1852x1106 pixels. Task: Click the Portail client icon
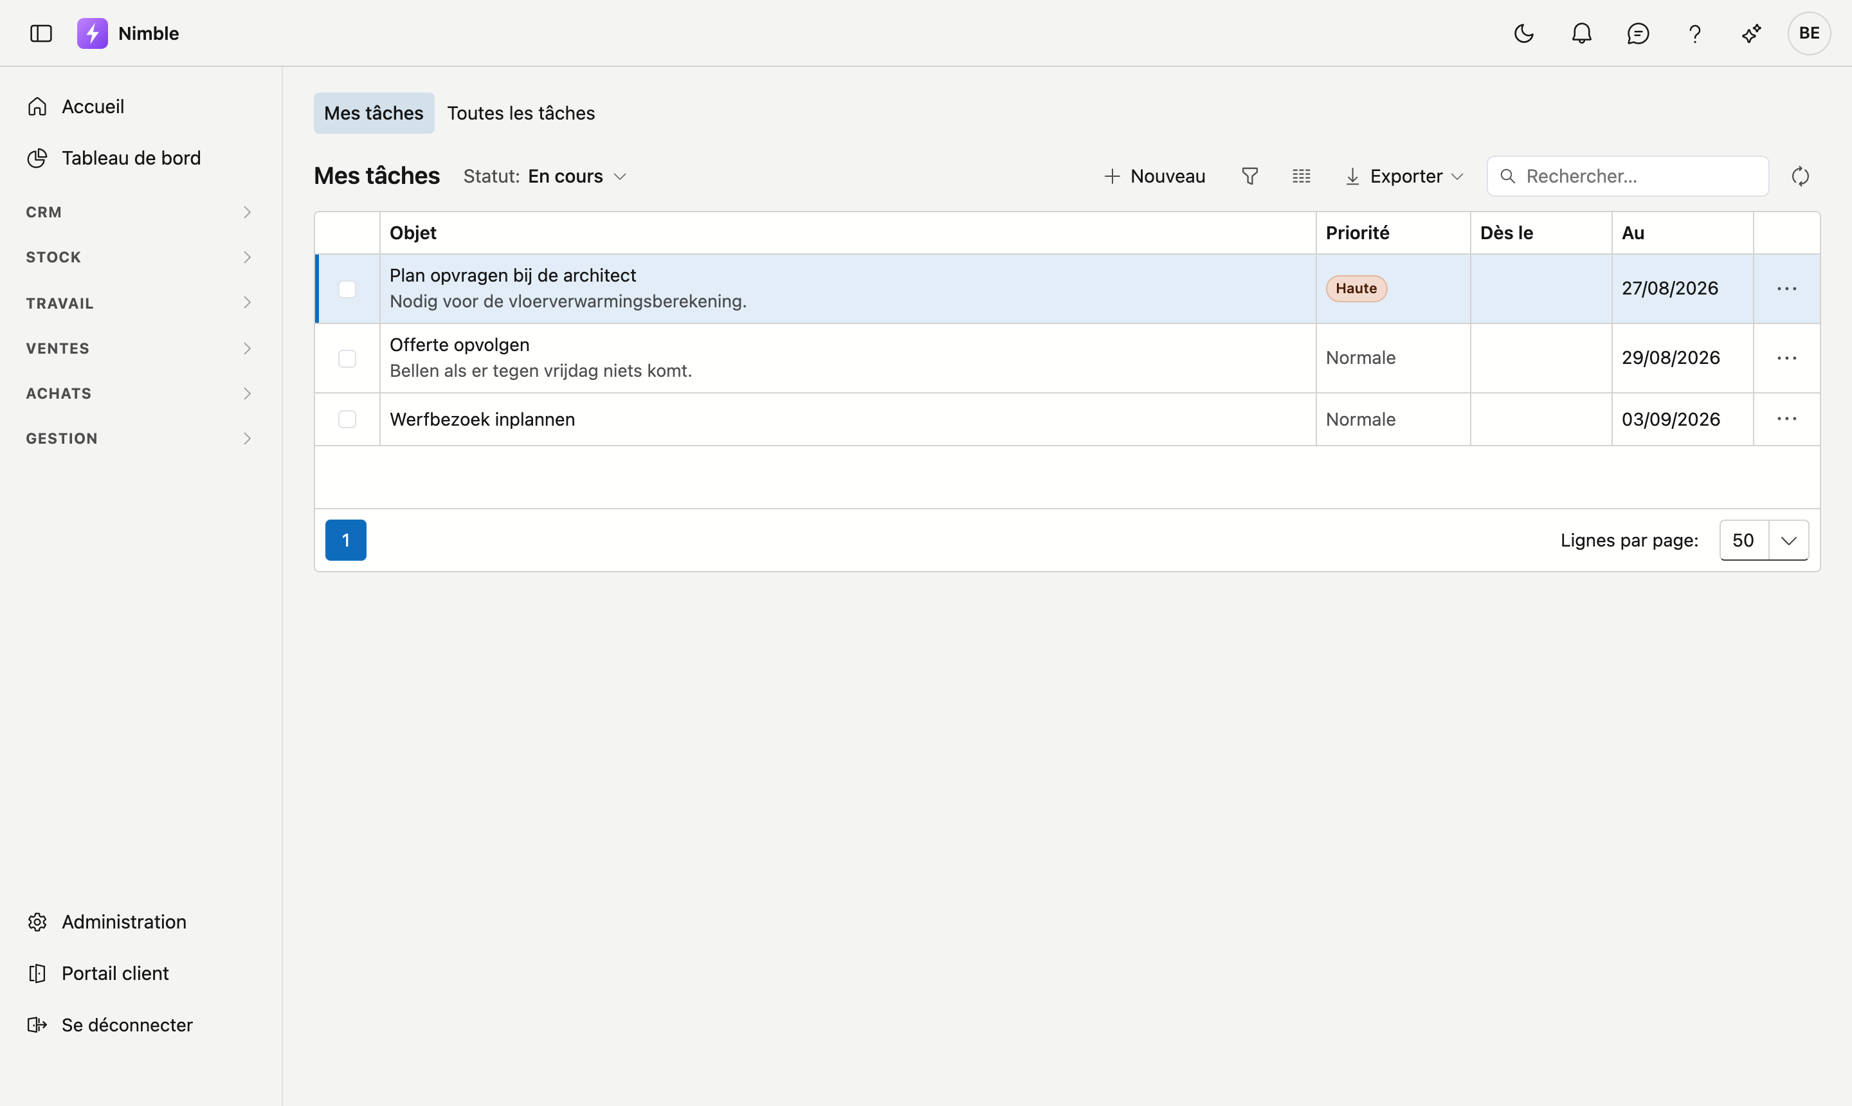pyautogui.click(x=37, y=974)
